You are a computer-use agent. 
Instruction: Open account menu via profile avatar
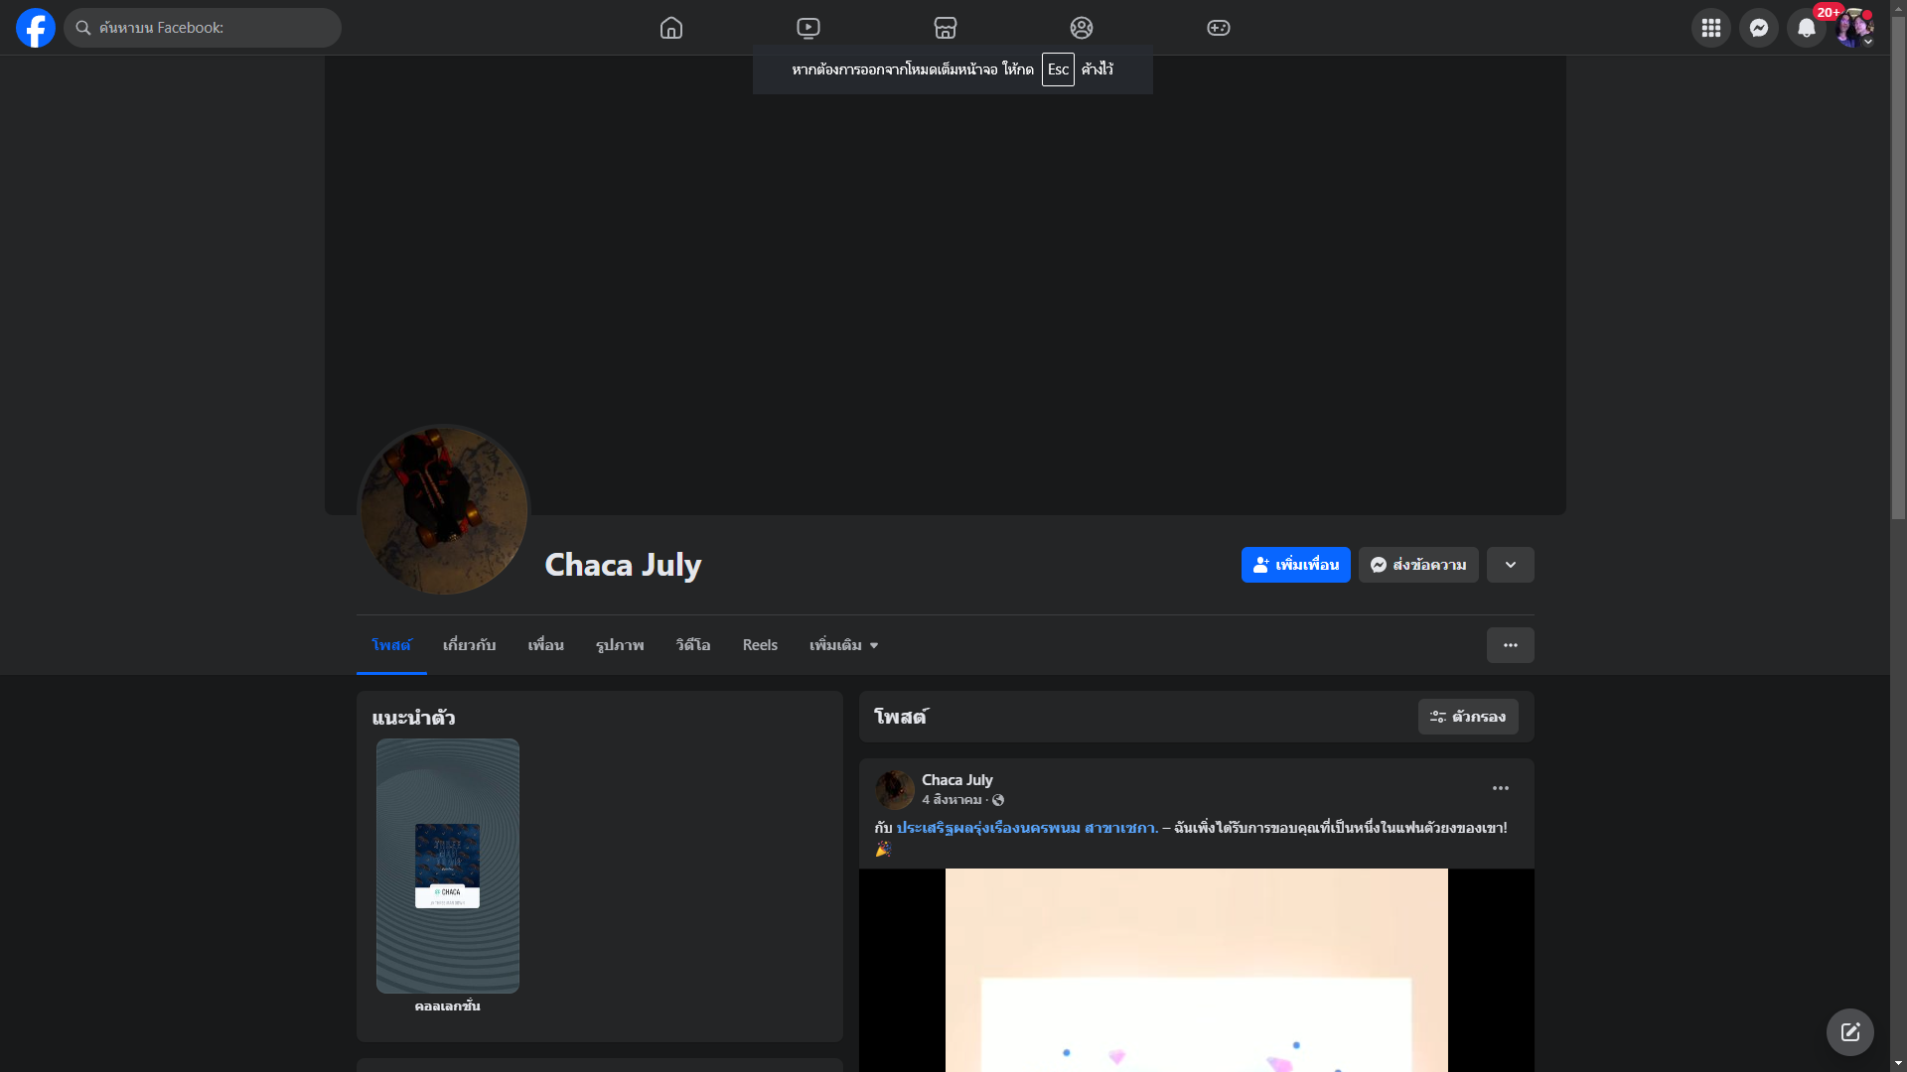1853,28
